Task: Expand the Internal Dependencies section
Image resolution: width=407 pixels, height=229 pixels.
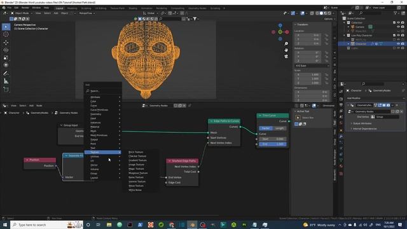Action: (364, 128)
